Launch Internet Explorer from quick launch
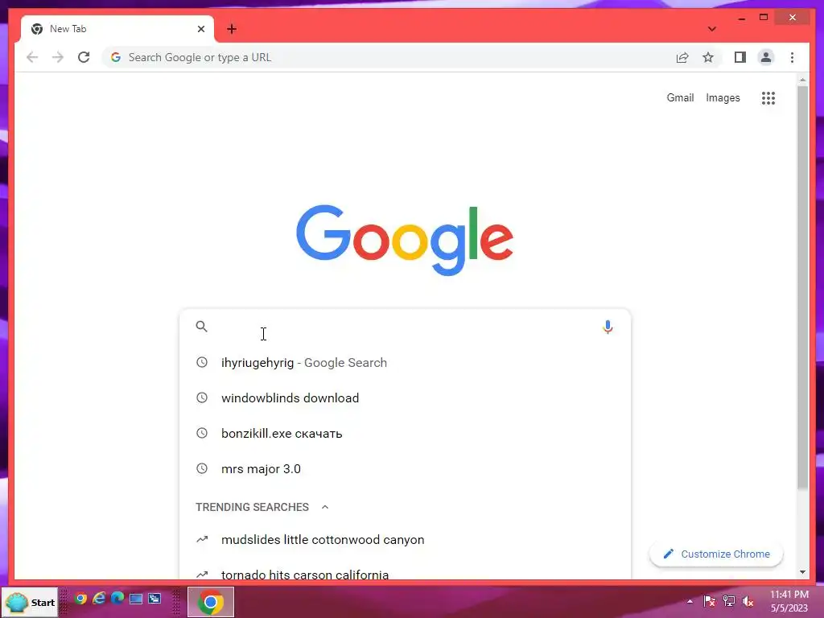 99,598
